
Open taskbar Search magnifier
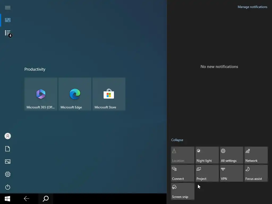46,199
